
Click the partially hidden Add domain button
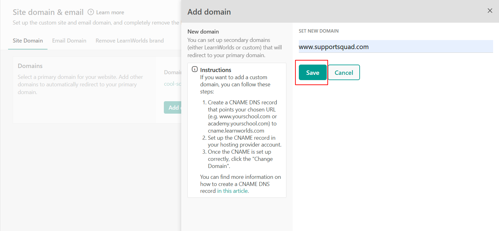173,107
